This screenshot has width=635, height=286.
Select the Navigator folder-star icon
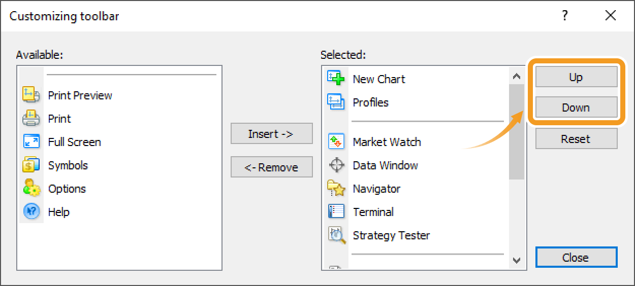point(336,188)
